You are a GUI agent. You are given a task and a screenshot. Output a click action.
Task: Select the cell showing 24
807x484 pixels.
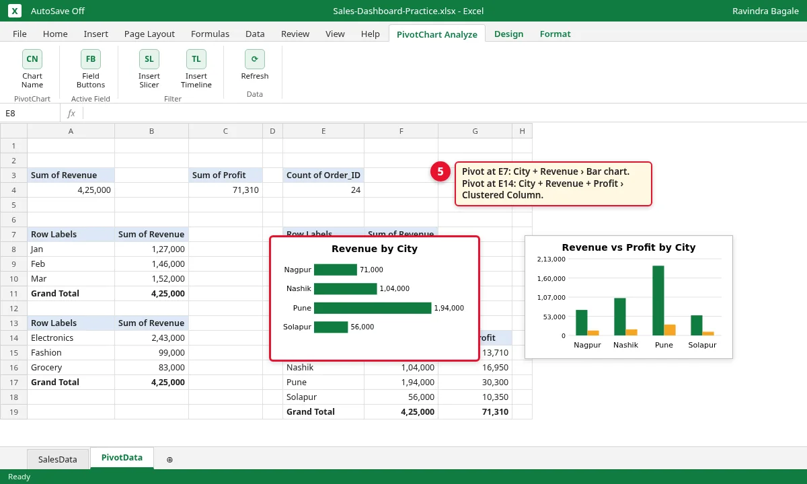pos(323,190)
